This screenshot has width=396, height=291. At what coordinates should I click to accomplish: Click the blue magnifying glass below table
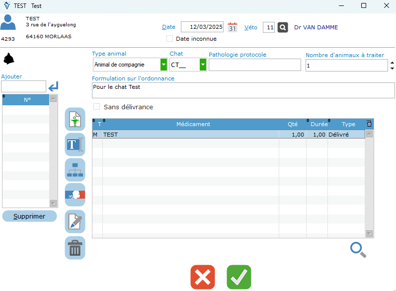358,250
